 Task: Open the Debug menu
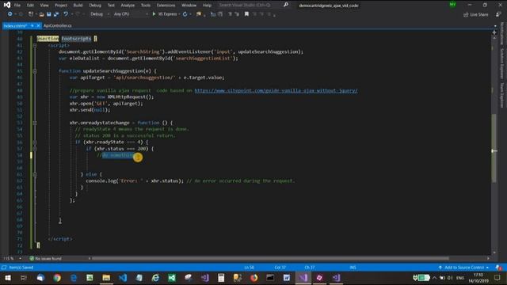95,6
